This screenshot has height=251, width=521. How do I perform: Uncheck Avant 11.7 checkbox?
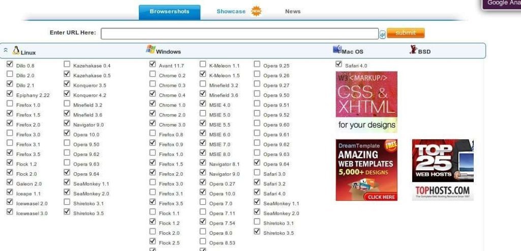click(x=152, y=64)
